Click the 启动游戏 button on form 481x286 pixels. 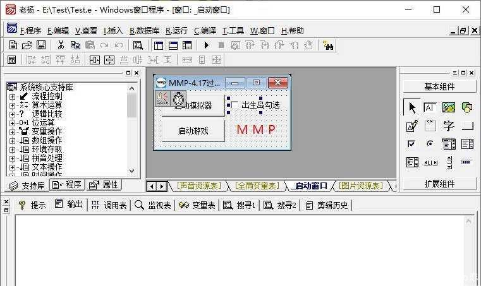pos(193,131)
